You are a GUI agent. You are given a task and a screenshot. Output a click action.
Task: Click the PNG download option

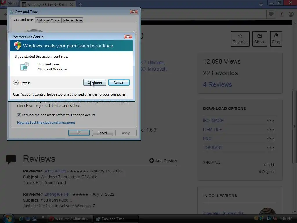pyautogui.click(x=207, y=139)
